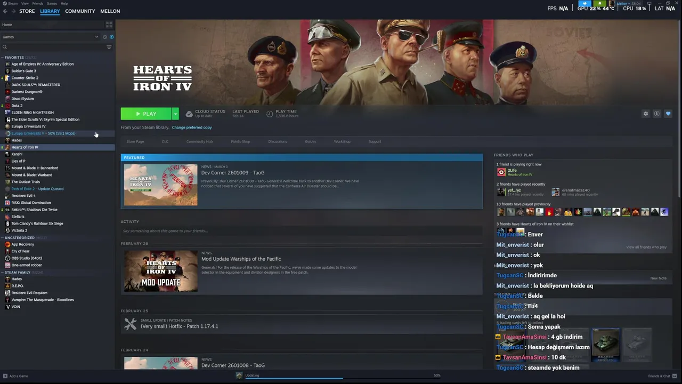Open the Games menu
Viewport: 682px width, 384px height.
pos(52,3)
